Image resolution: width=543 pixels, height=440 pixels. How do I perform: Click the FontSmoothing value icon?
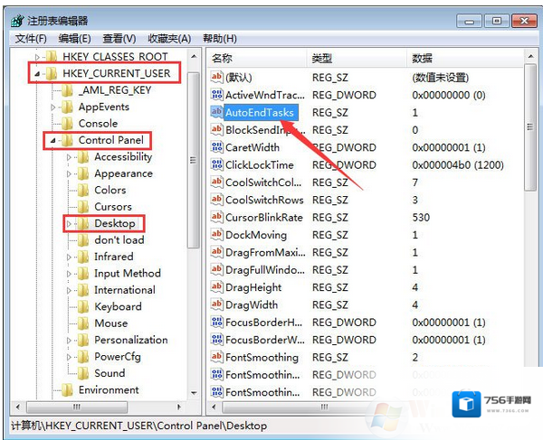(216, 357)
